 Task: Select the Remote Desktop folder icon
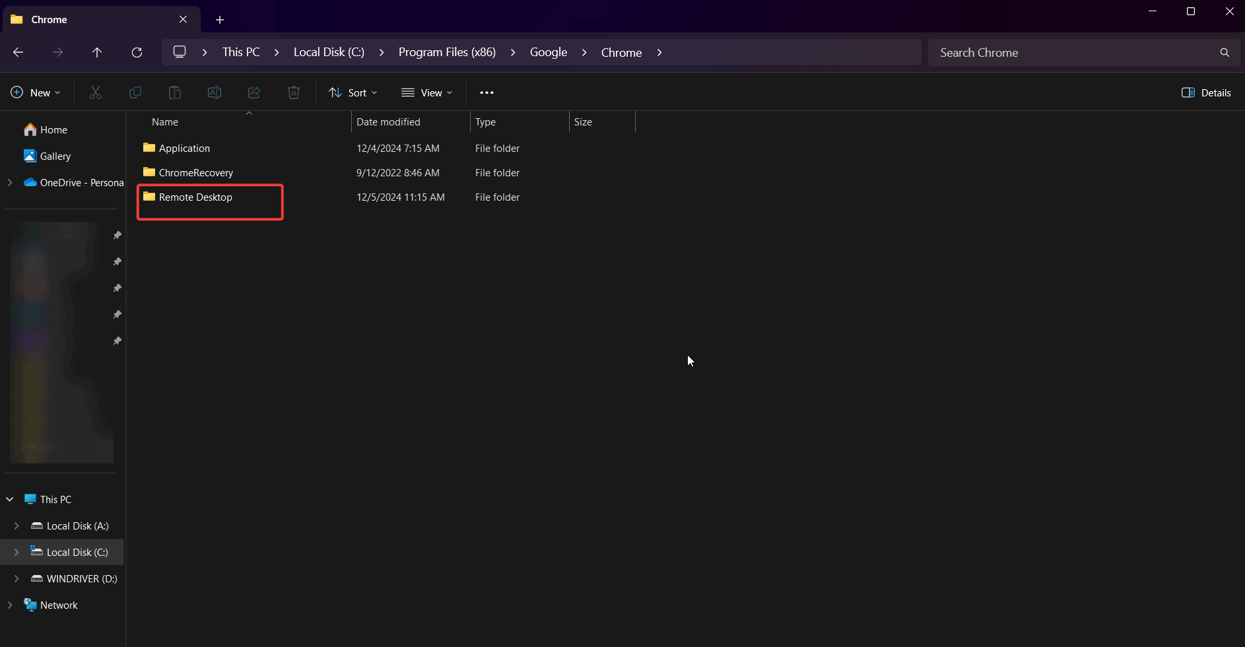[149, 197]
